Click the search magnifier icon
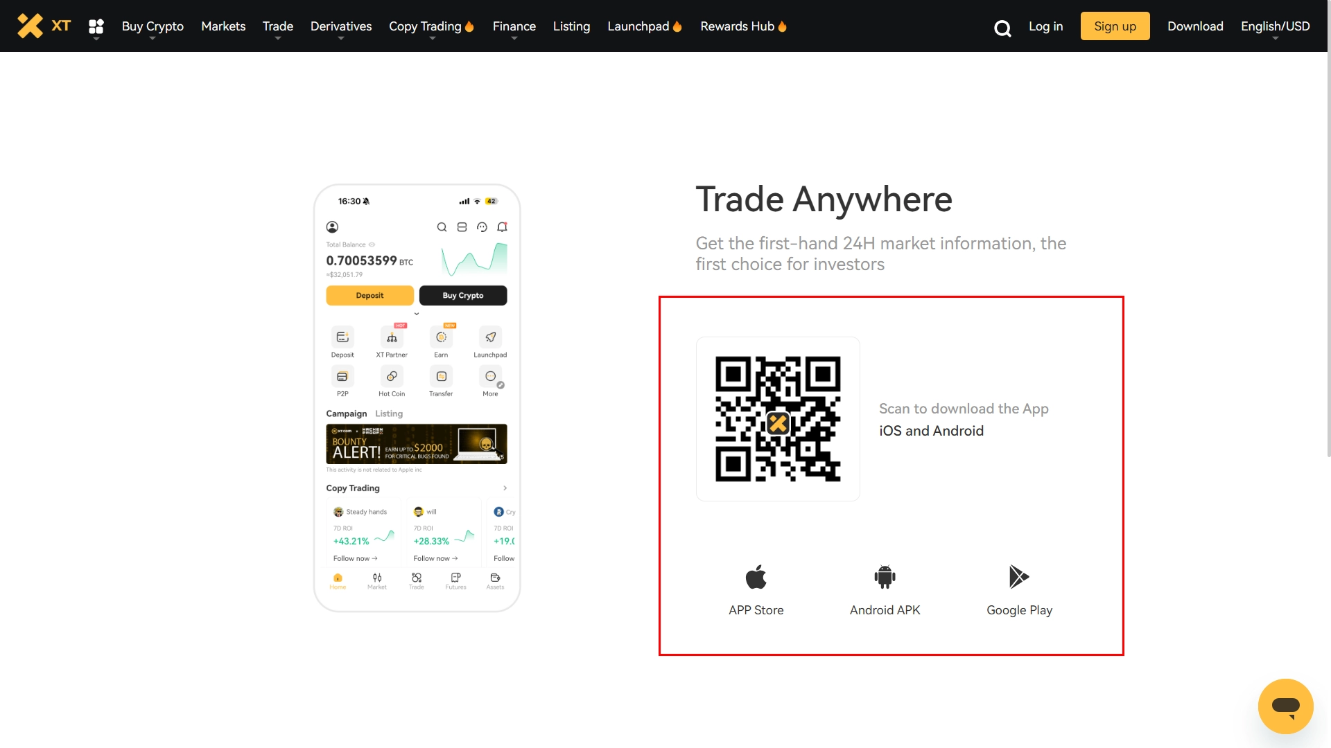 (x=1002, y=26)
